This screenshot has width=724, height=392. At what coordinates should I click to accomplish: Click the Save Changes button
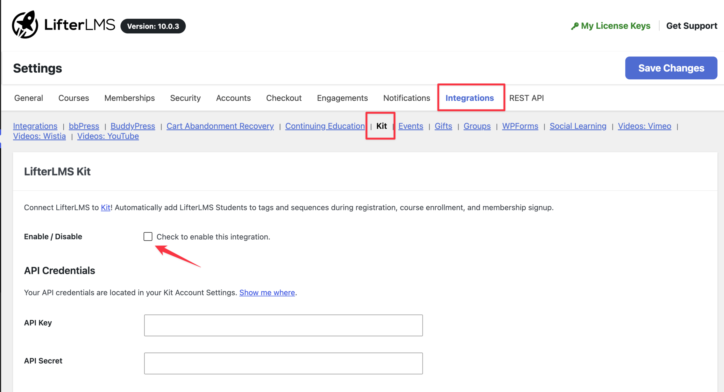click(x=671, y=68)
